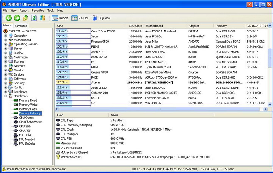273x173 pixels.
Task: Click the up-level arrow toolbar icon
Action: pyautogui.click(x=26, y=18)
